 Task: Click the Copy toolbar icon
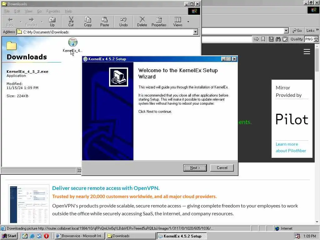pos(88,22)
